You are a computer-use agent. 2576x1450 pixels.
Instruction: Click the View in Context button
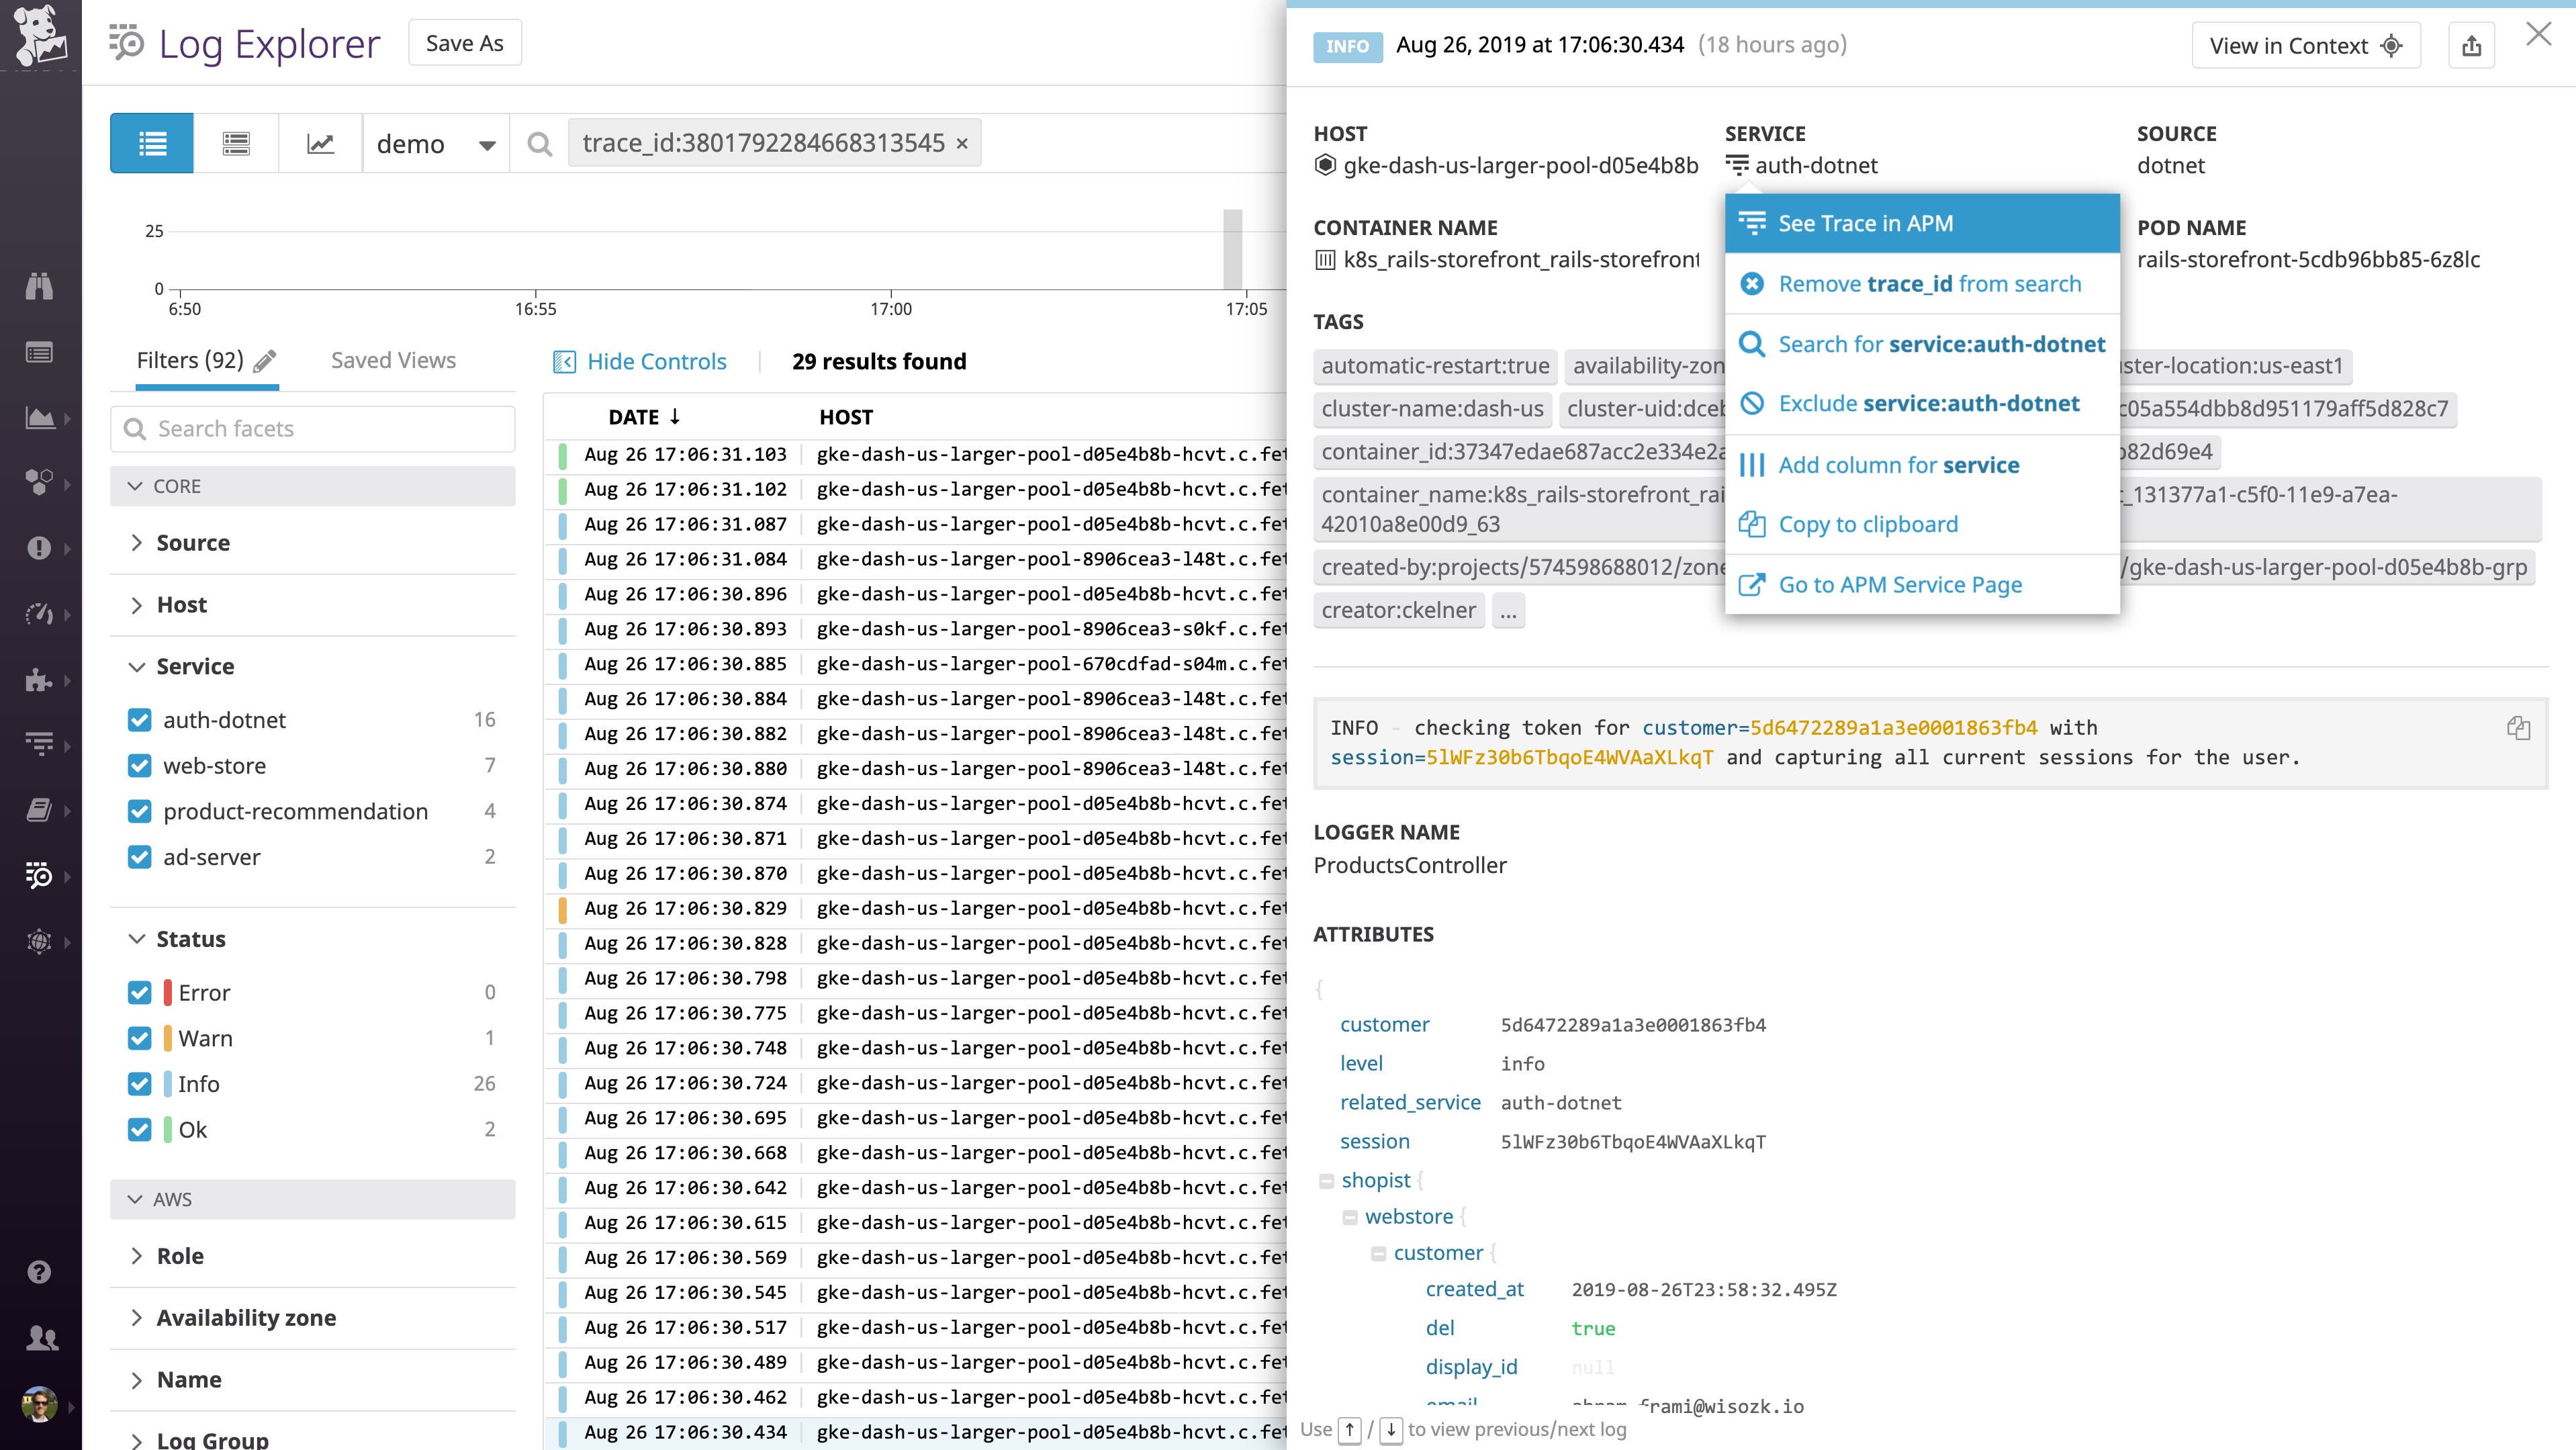tap(2305, 45)
